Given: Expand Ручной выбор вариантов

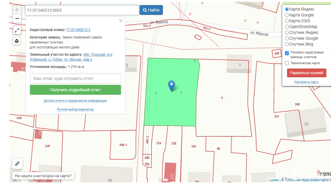Looking at the screenshot, I should [75, 109].
